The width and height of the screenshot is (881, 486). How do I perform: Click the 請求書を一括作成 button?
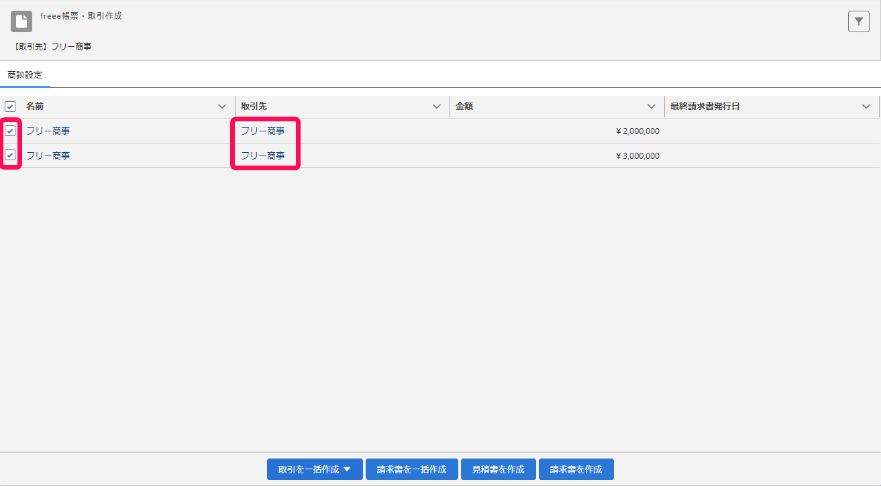tap(412, 469)
